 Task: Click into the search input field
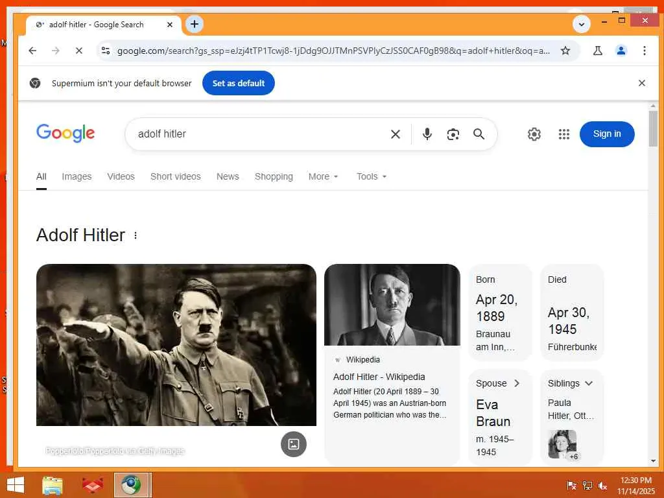point(258,134)
